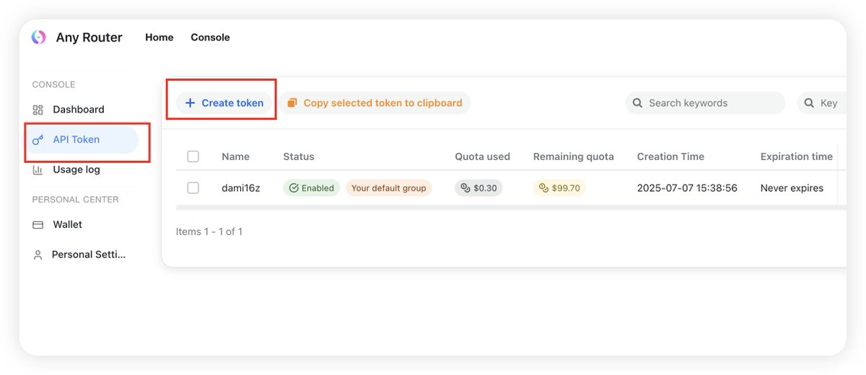Click the Key search input field
Image resolution: width=866 pixels, height=375 pixels.
click(x=830, y=103)
